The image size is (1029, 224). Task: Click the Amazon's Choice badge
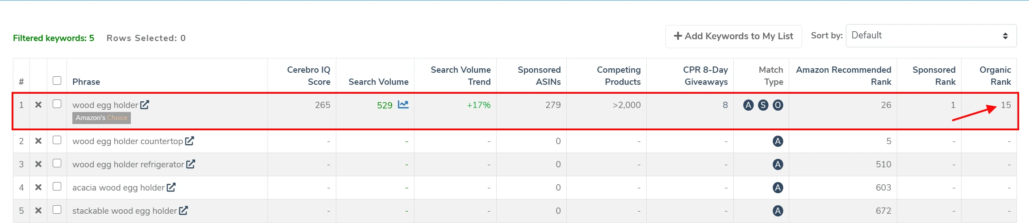click(101, 118)
